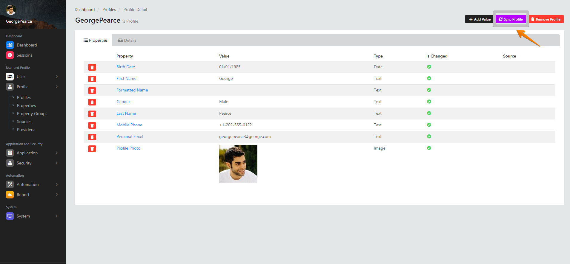The height and width of the screenshot is (264, 570).
Task: Click Is Changed checkmark for Personal Email
Action: coord(429,136)
